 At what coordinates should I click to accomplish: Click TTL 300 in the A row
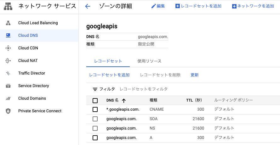[201, 138]
